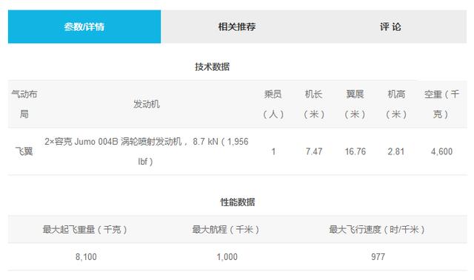Click the 最大起飞重量 column header
The width and height of the screenshot is (474, 280).
tap(84, 229)
